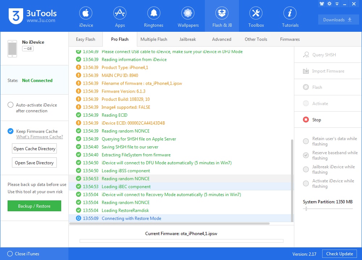Open the Tutorials section
Image resolution: width=362 pixels, height=260 pixels.
[290, 17]
